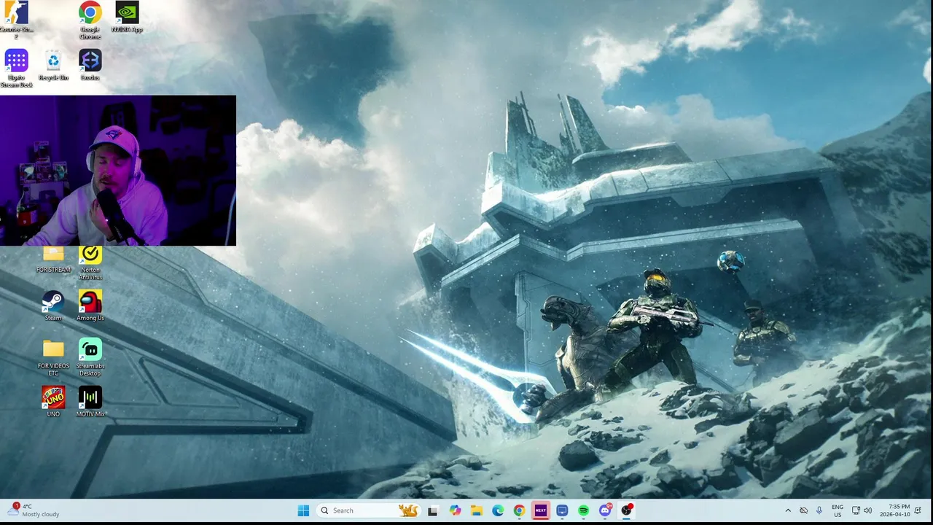The width and height of the screenshot is (933, 525).
Task: Switch to Spotify in the taskbar
Action: (x=583, y=510)
